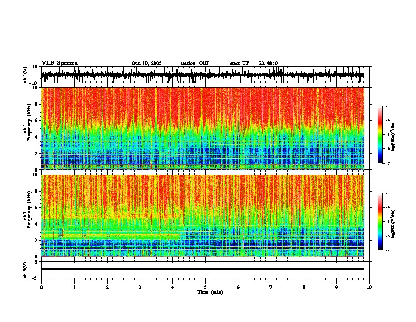
Task: Click time axis tick label "10"
Action: (369, 287)
